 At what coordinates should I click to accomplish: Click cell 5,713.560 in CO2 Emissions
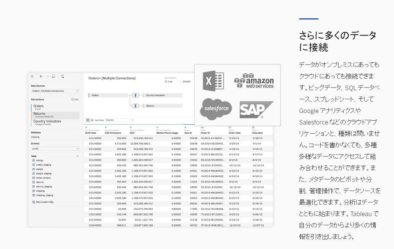point(120,144)
